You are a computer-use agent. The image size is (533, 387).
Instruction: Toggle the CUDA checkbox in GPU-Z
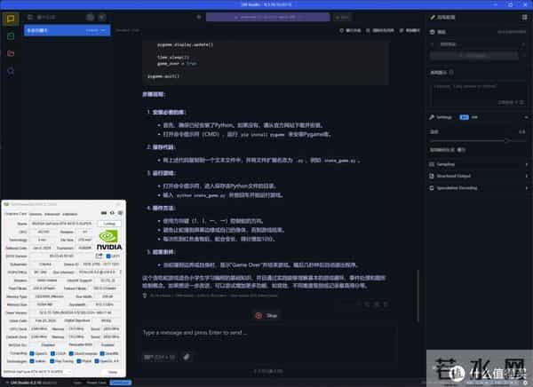tap(52, 353)
